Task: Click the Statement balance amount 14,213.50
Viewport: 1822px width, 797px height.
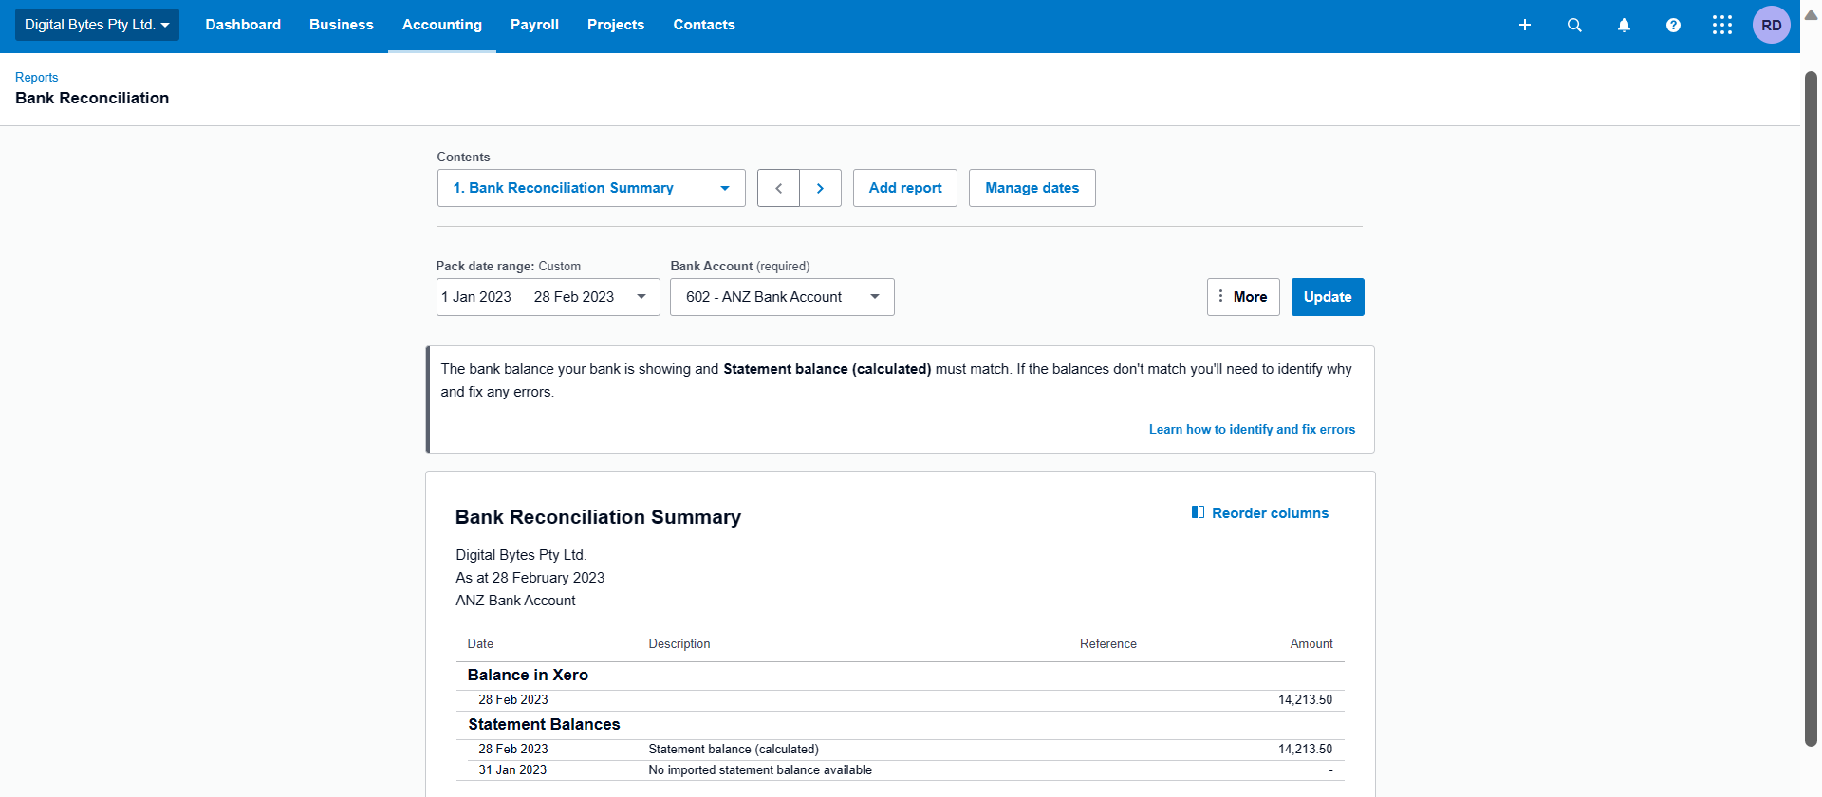Action: point(1305,749)
